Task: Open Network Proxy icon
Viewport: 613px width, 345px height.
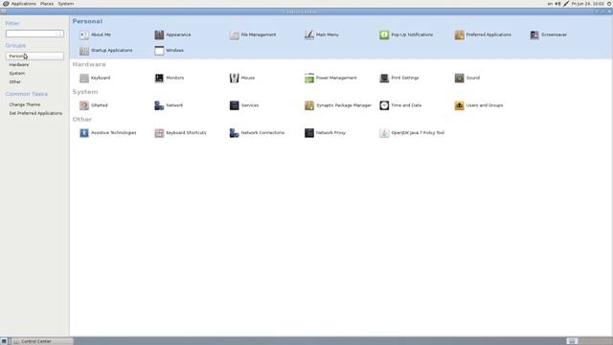Action: click(309, 133)
